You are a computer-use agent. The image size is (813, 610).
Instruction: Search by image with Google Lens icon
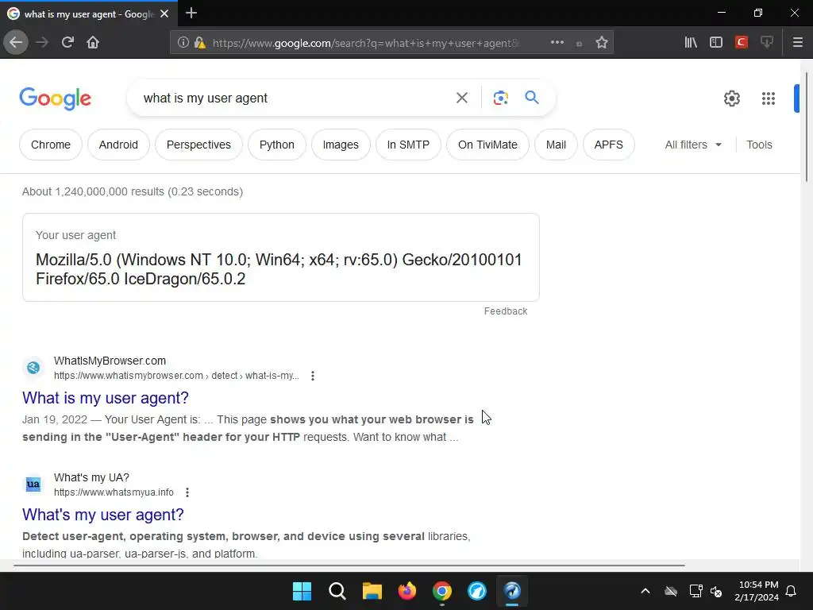click(x=501, y=98)
